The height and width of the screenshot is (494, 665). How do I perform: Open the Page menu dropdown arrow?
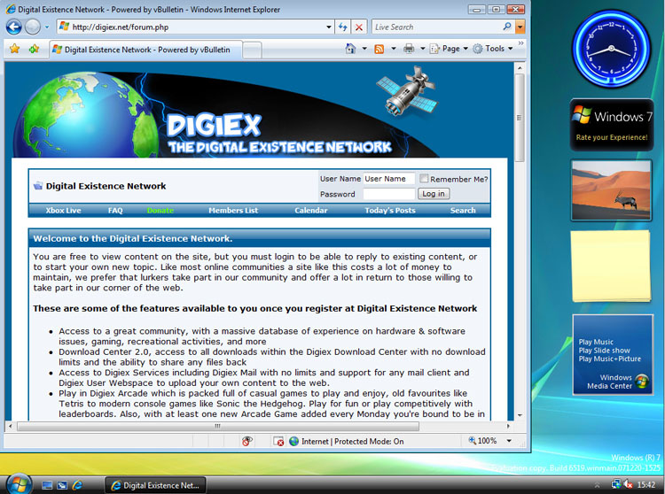click(465, 49)
